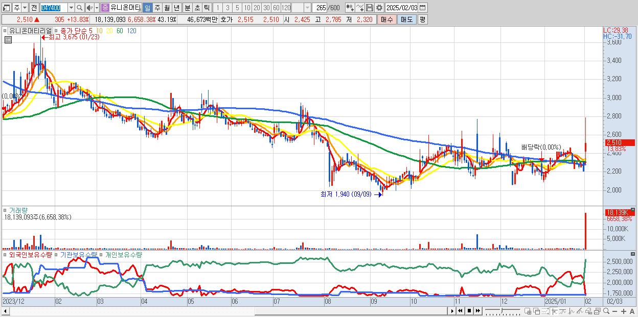
Task: Open the interval value dropdown next to 120
Action: point(307,8)
